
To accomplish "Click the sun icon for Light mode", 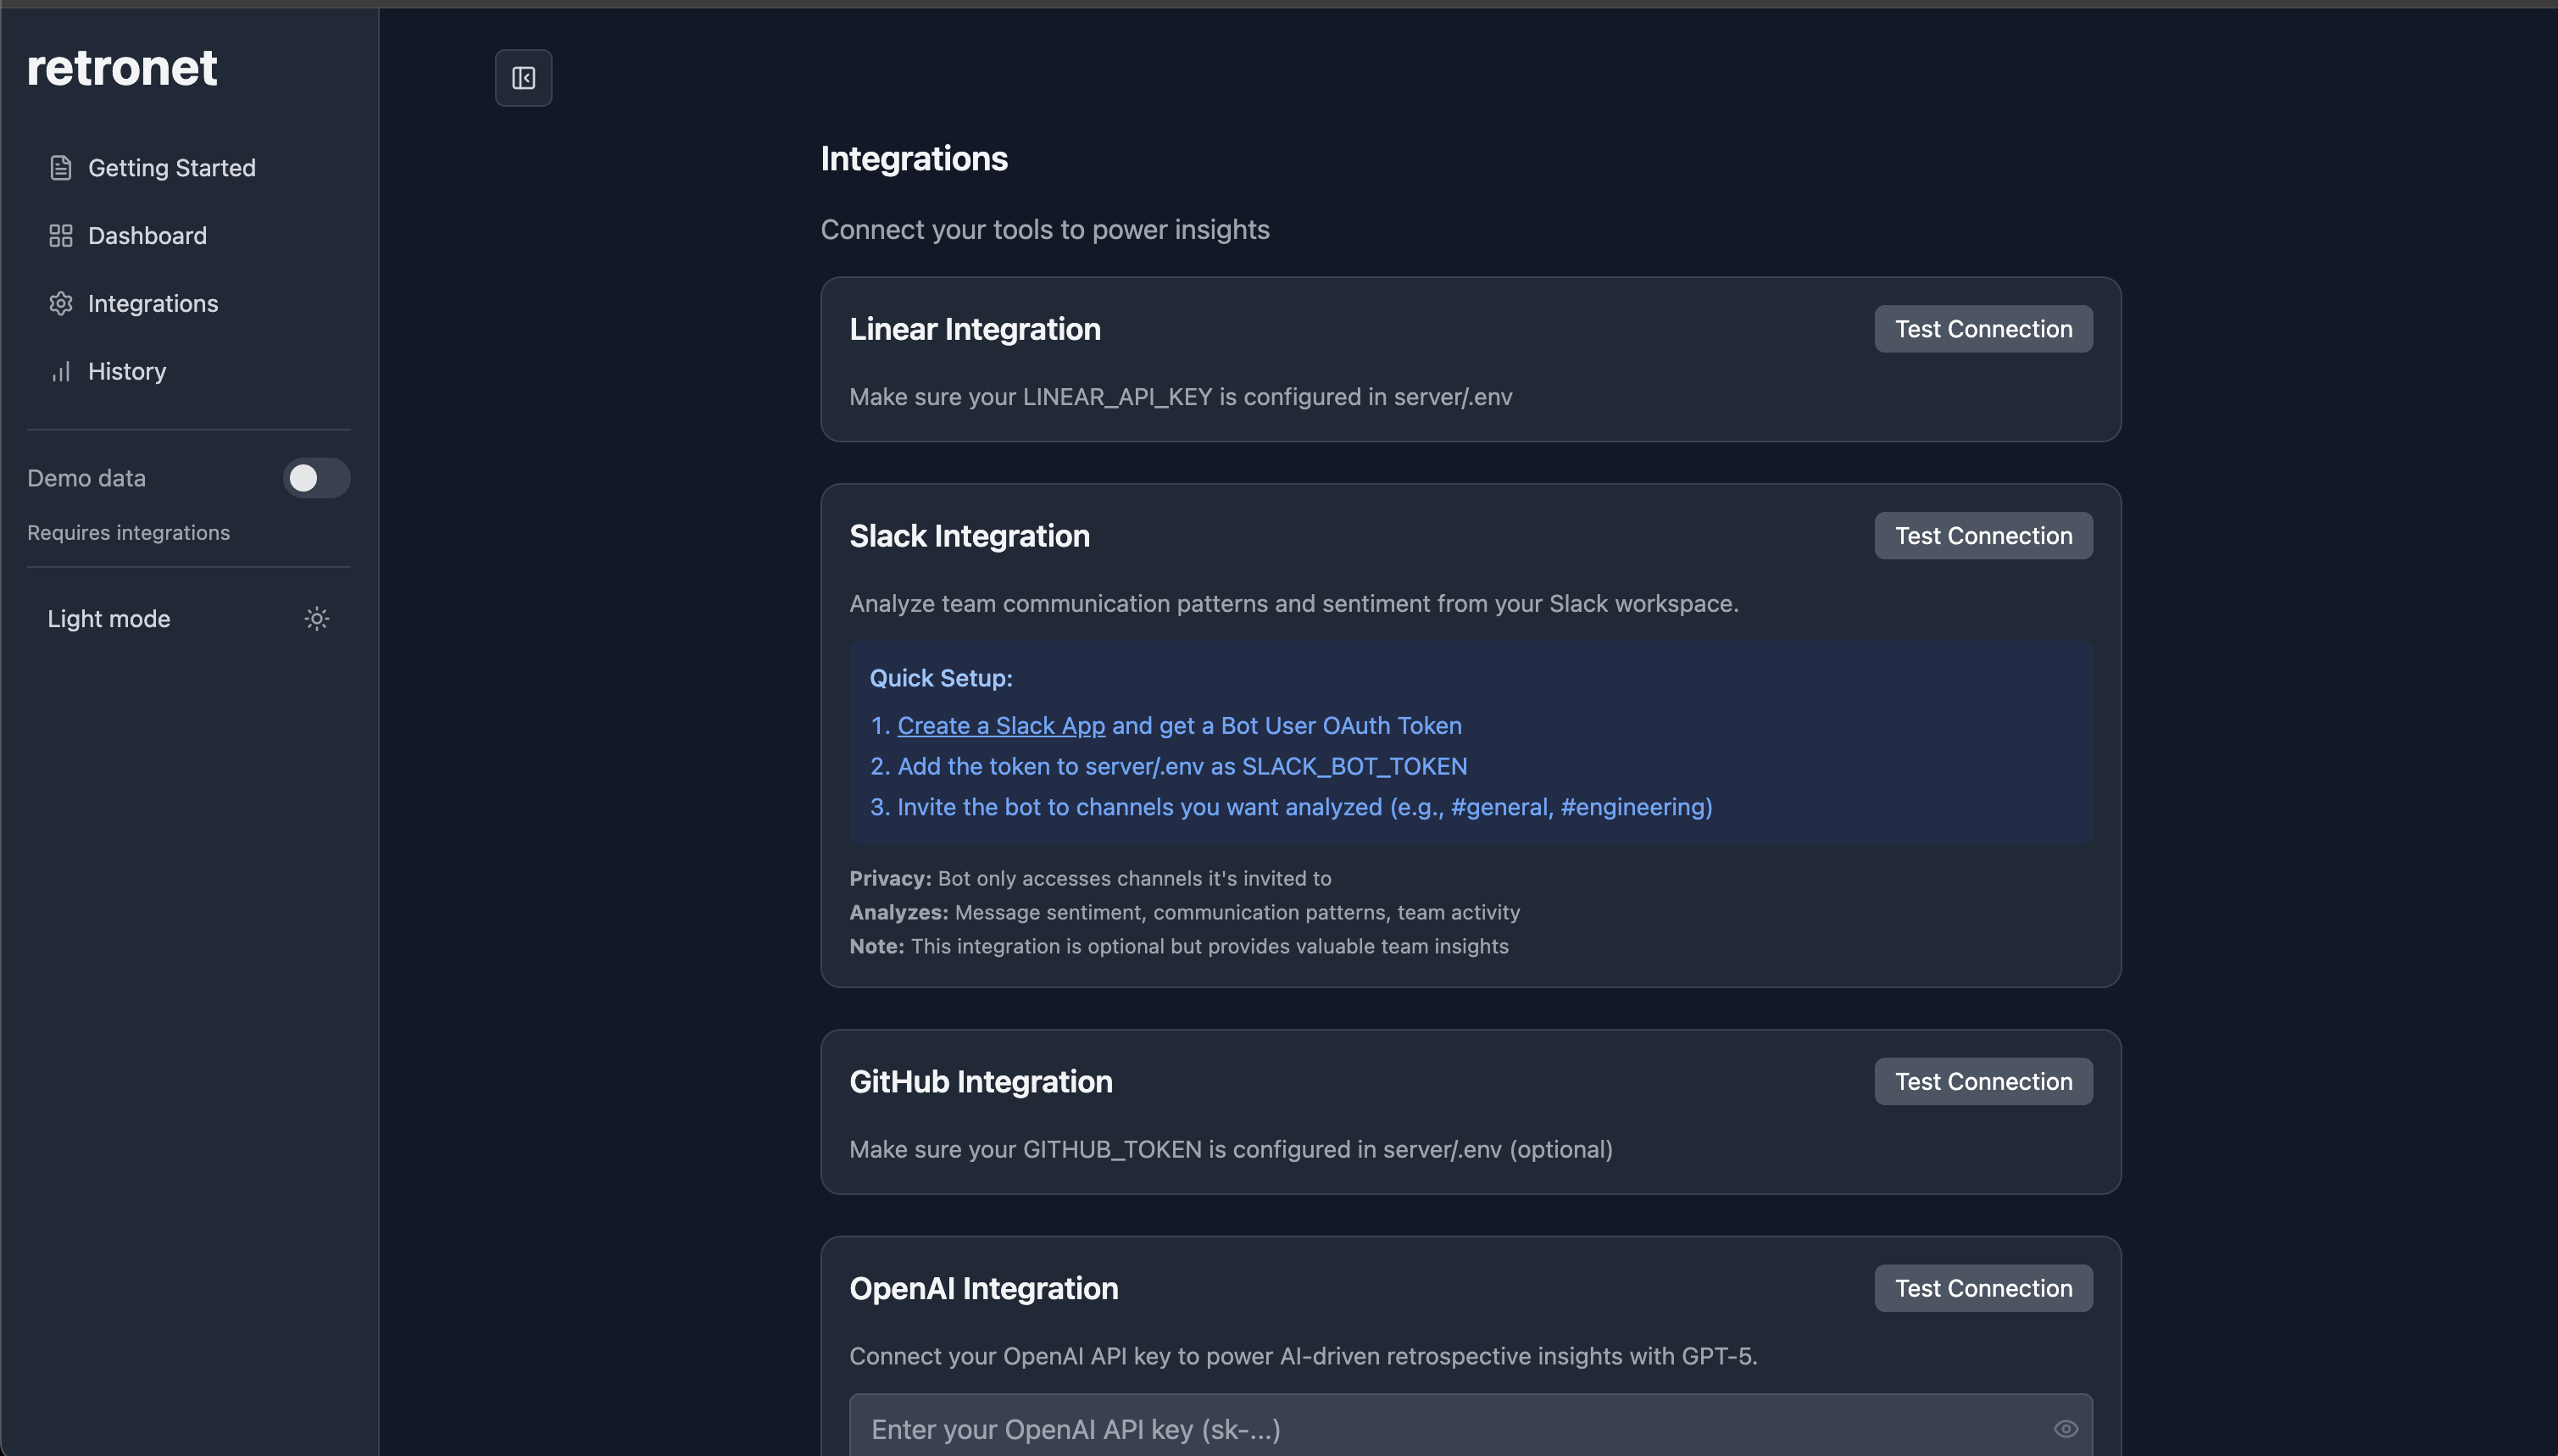I will pyautogui.click(x=316, y=619).
